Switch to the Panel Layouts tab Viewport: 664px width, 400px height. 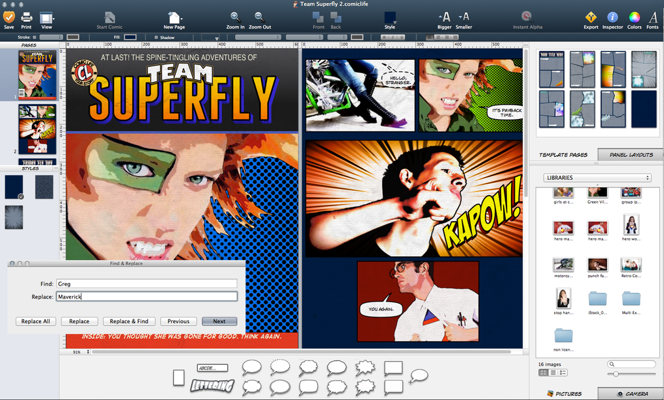(631, 155)
